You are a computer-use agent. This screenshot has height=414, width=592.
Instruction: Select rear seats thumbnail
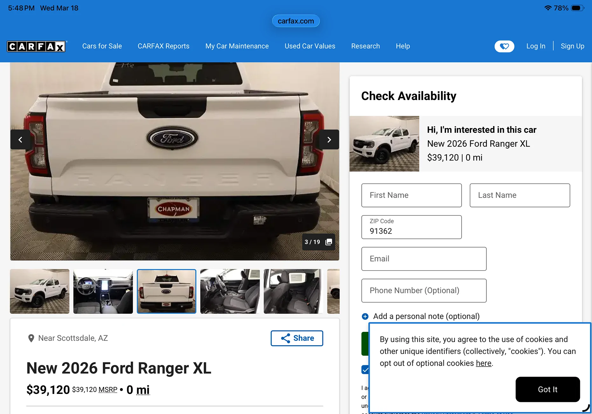(293, 291)
